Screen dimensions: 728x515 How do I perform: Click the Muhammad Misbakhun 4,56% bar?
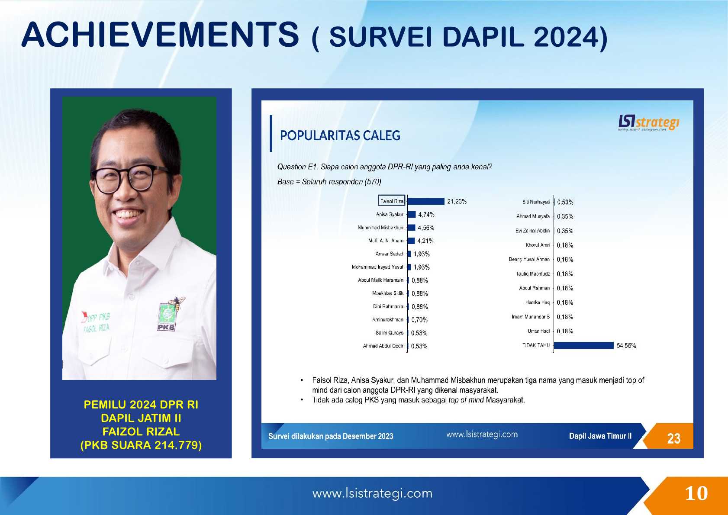tap(411, 228)
